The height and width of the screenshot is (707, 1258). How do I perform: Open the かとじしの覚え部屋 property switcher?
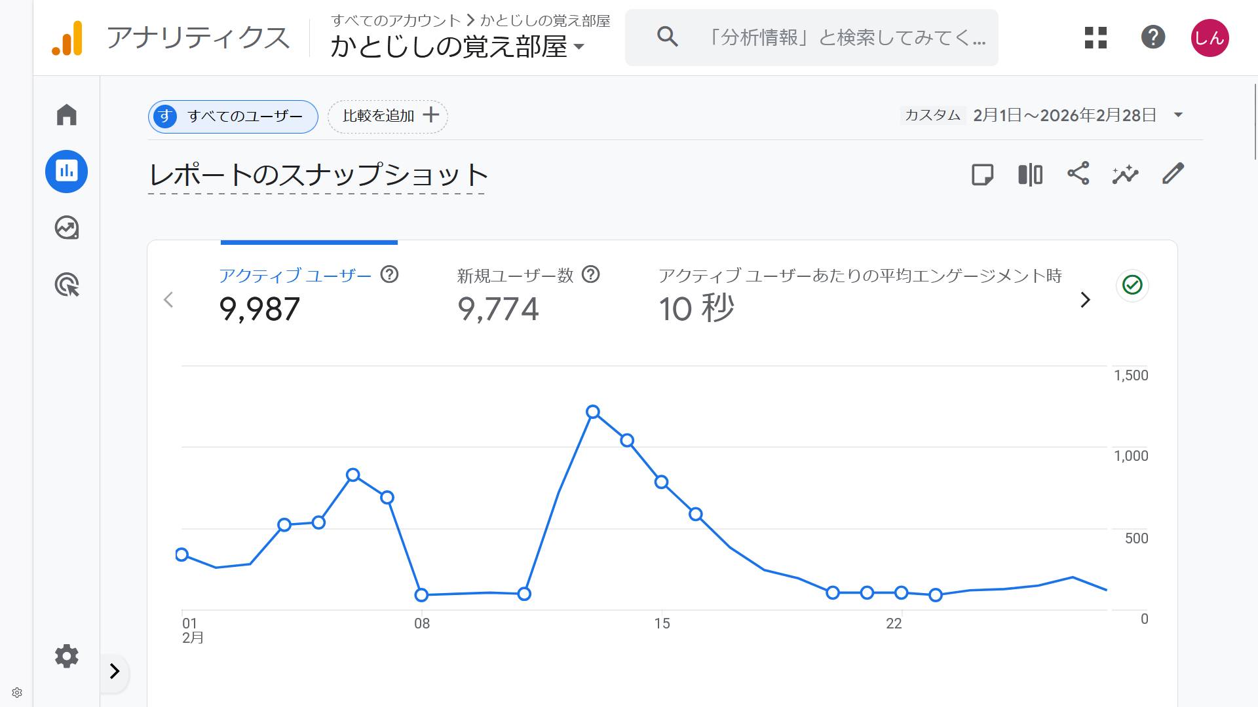[x=456, y=46]
